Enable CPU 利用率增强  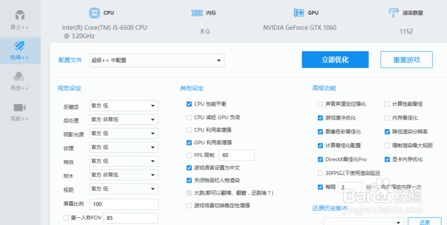(189, 130)
